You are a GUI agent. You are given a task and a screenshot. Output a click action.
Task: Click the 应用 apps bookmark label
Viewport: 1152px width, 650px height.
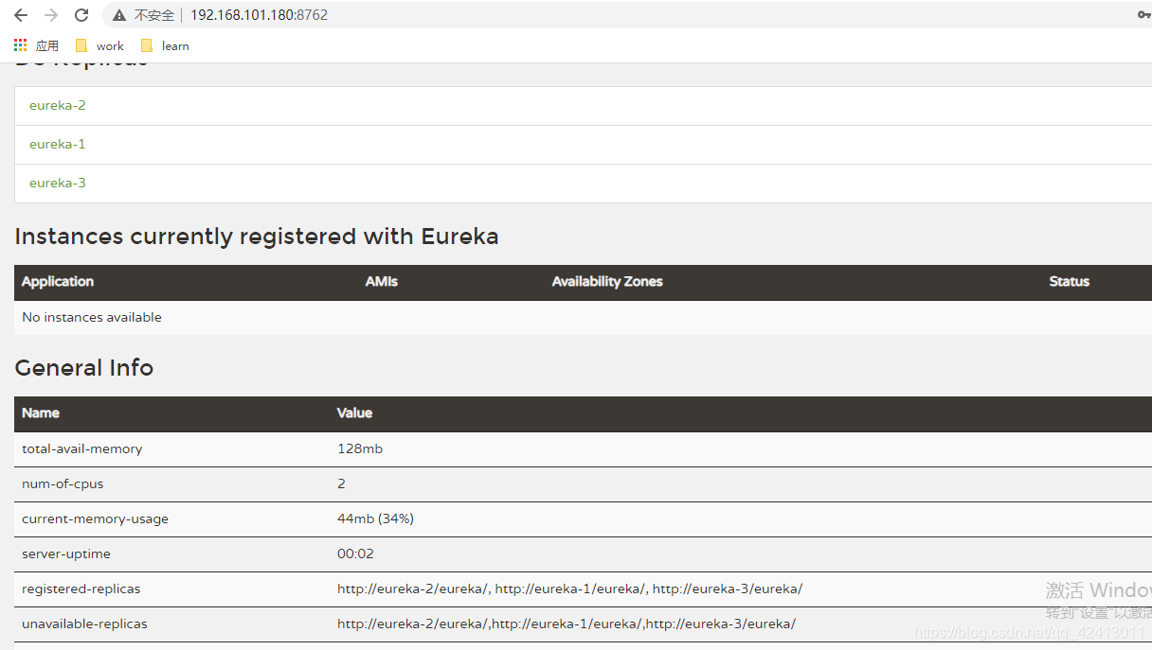[47, 45]
